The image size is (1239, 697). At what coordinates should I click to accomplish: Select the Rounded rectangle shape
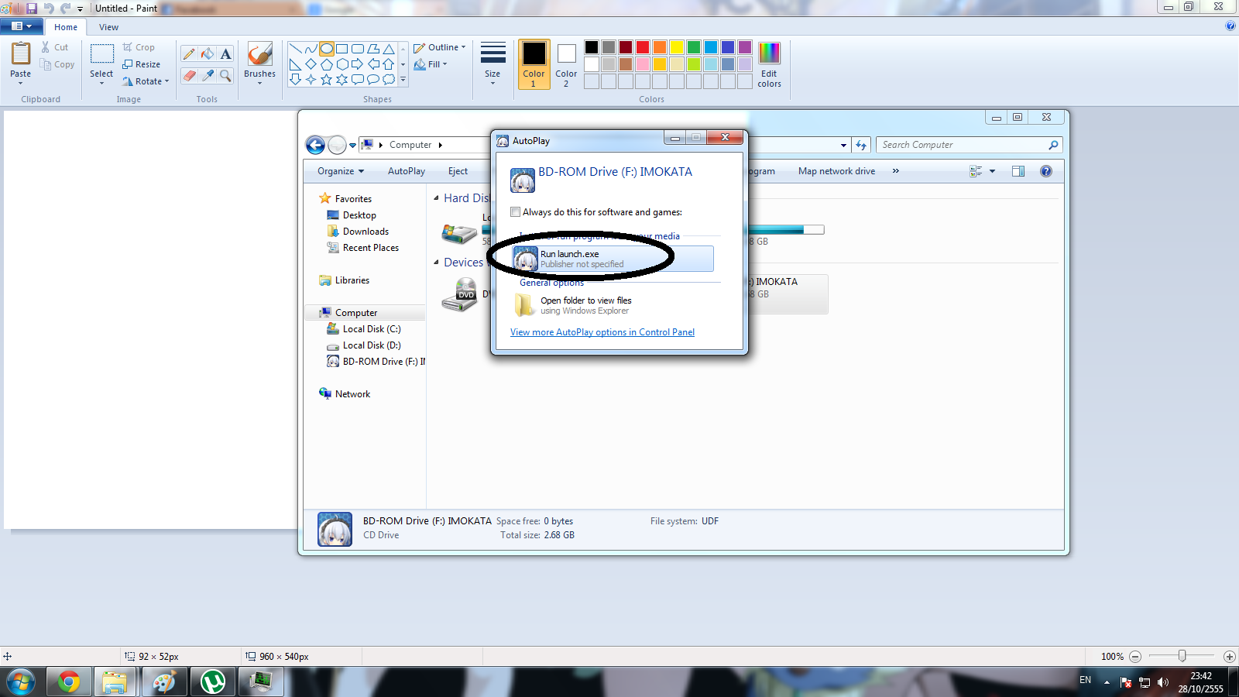click(358, 49)
